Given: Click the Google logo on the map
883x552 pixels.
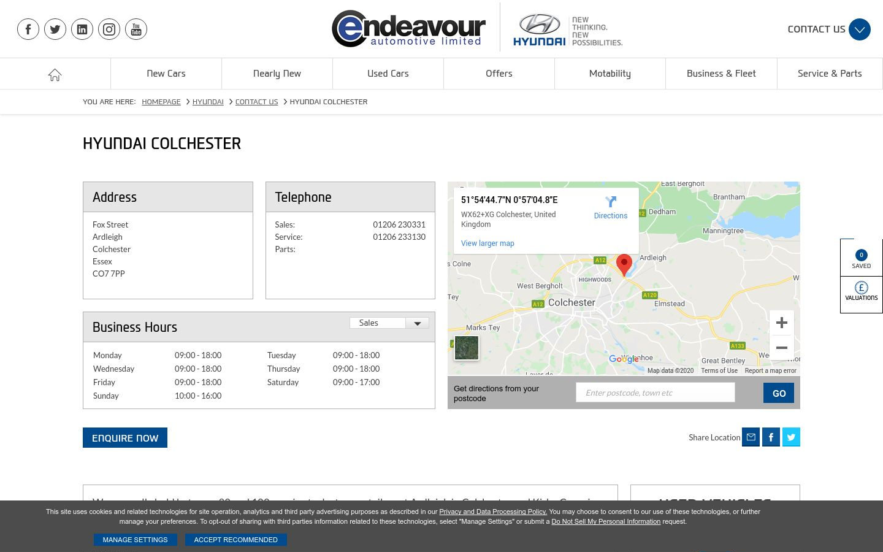Looking at the screenshot, I should point(624,359).
